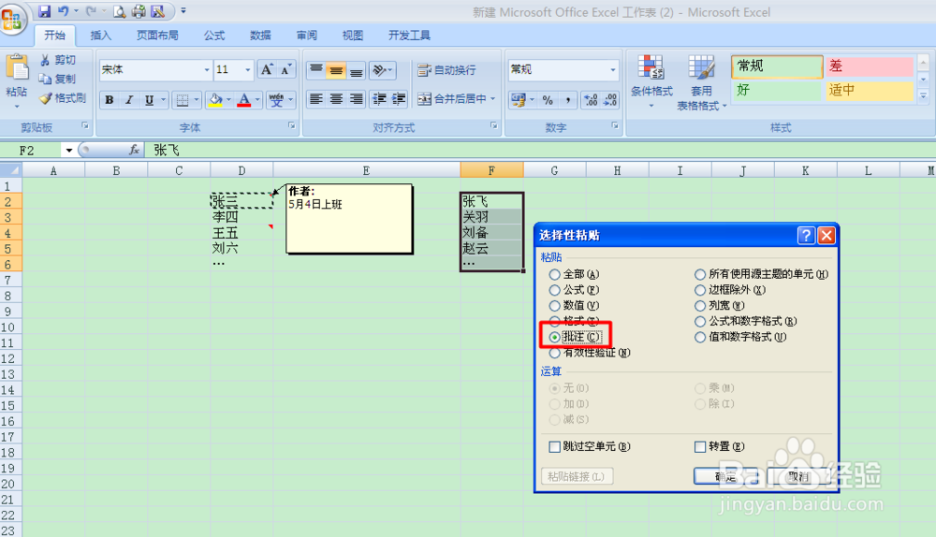
Task: Activate the Format Painter brush
Action: (x=46, y=98)
